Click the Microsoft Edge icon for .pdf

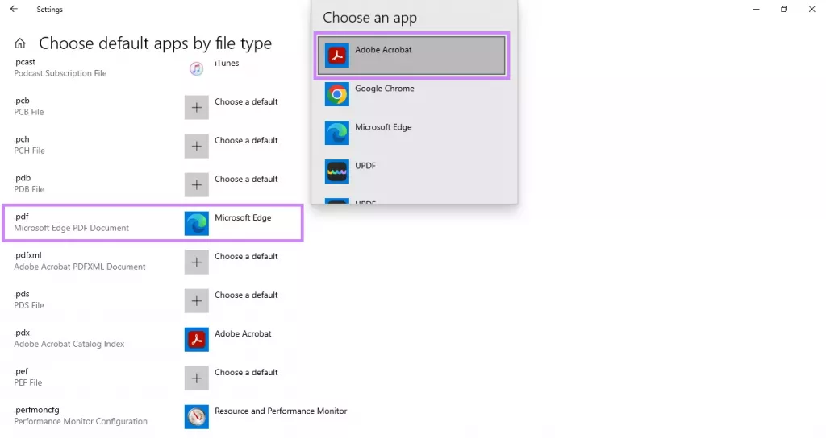click(x=197, y=224)
